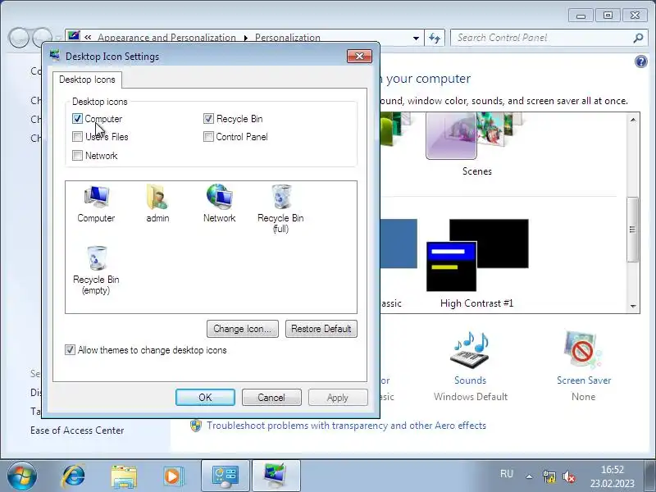Click the Change Icon... button
Viewport: 656px width, 492px height.
pos(242,329)
